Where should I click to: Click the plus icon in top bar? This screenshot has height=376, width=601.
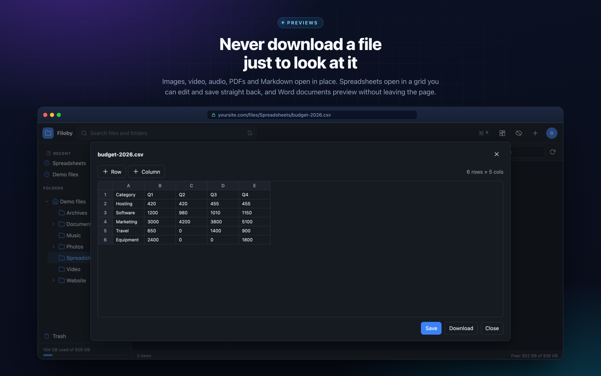535,133
